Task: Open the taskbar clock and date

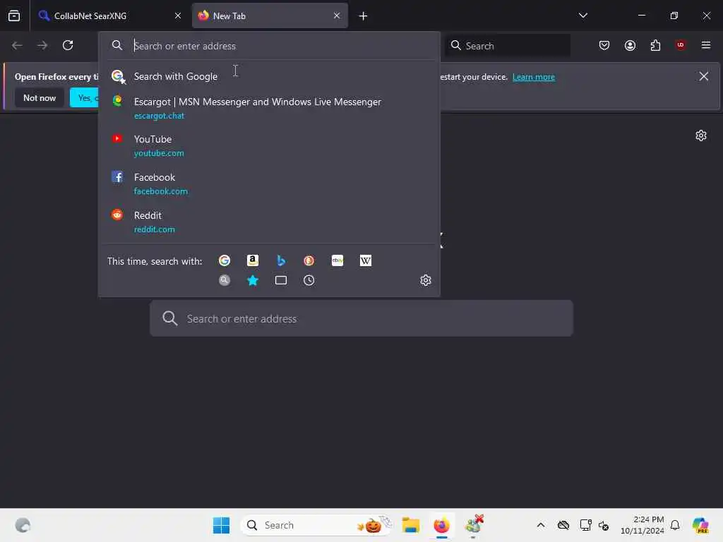Action: point(643,525)
